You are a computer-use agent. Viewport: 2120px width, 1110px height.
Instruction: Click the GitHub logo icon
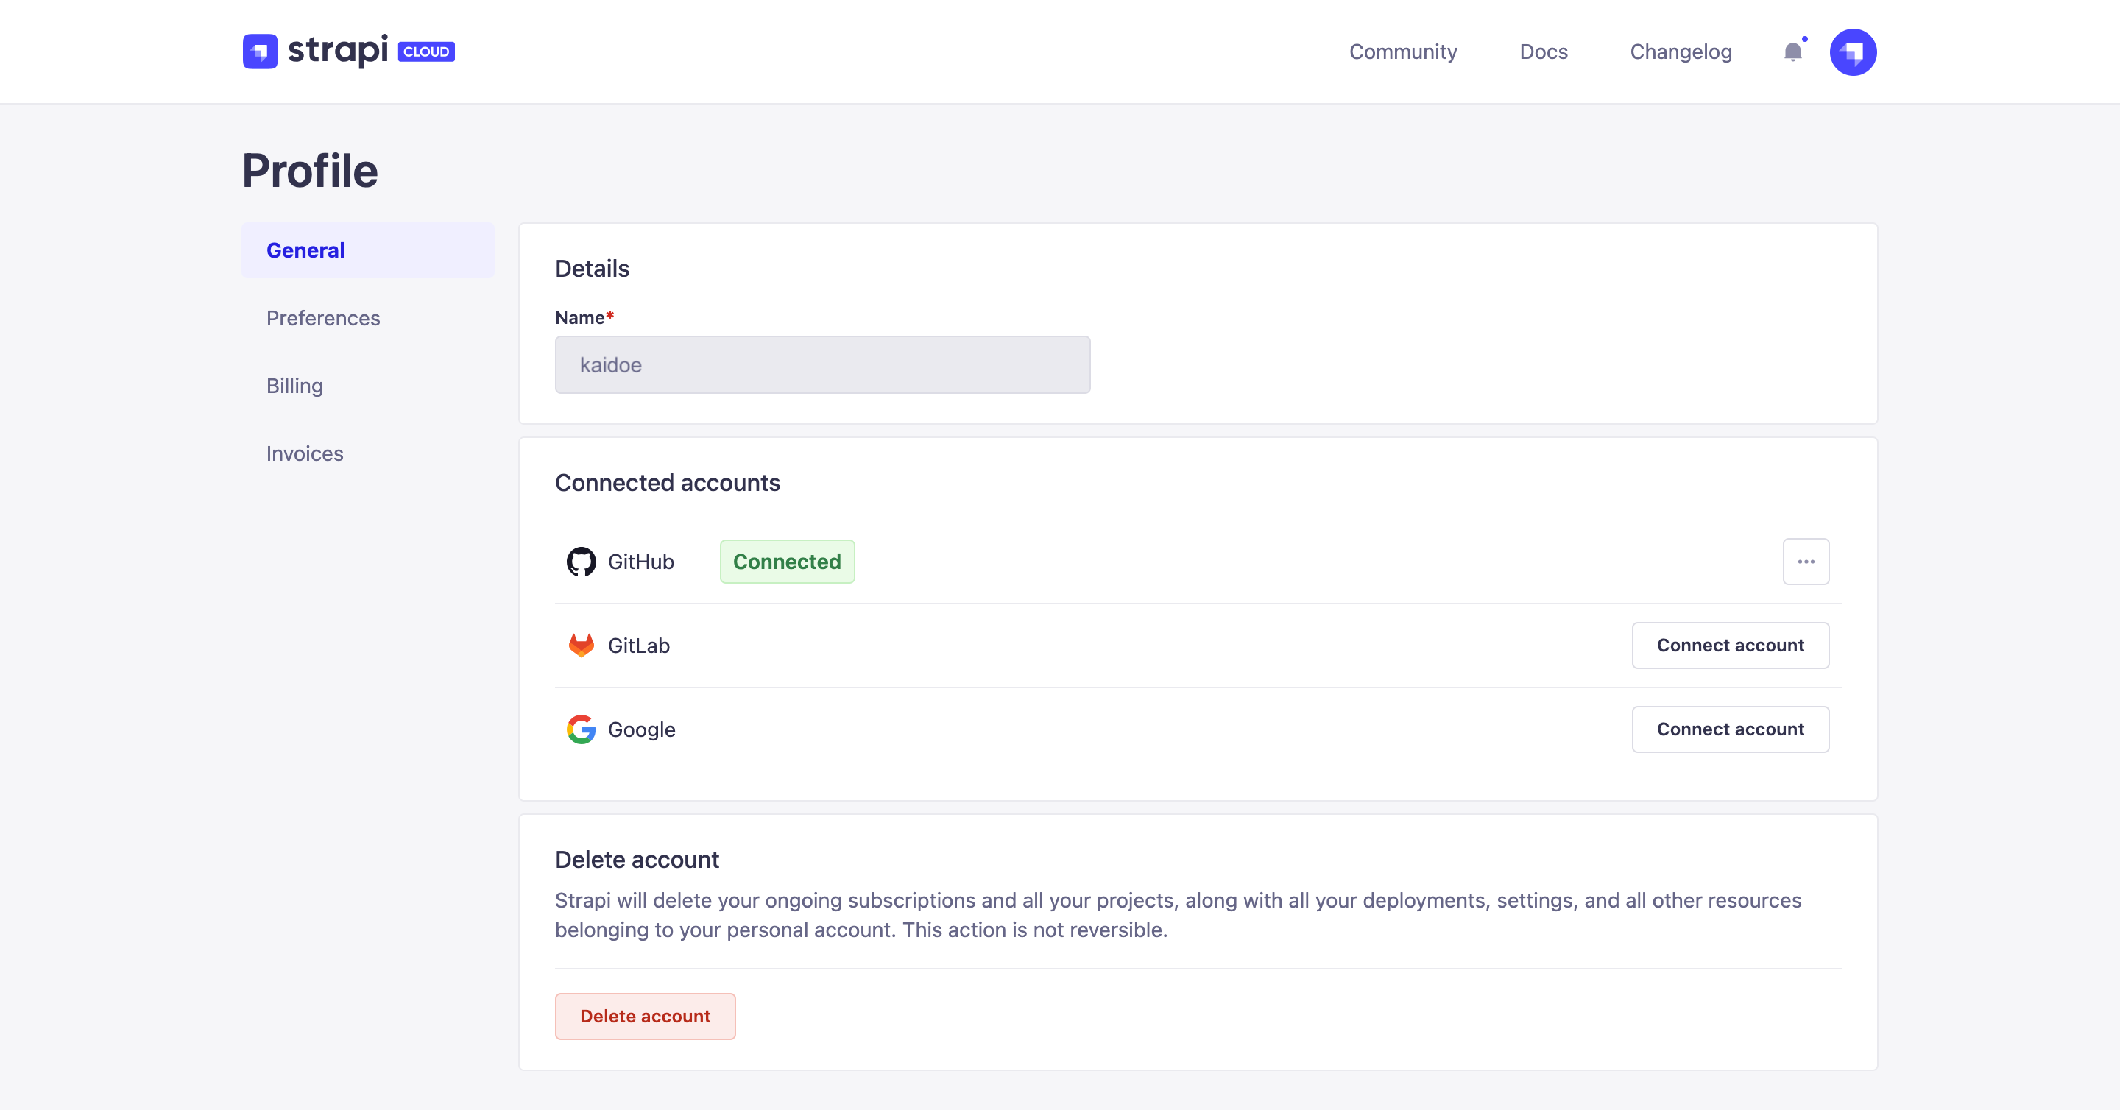[581, 561]
